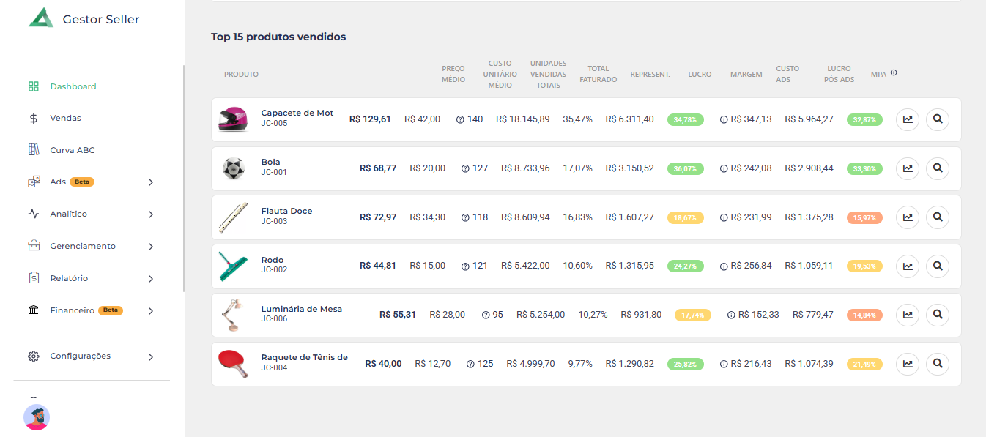Click the Gestor Seller logo
The height and width of the screenshot is (437, 986).
(x=41, y=18)
